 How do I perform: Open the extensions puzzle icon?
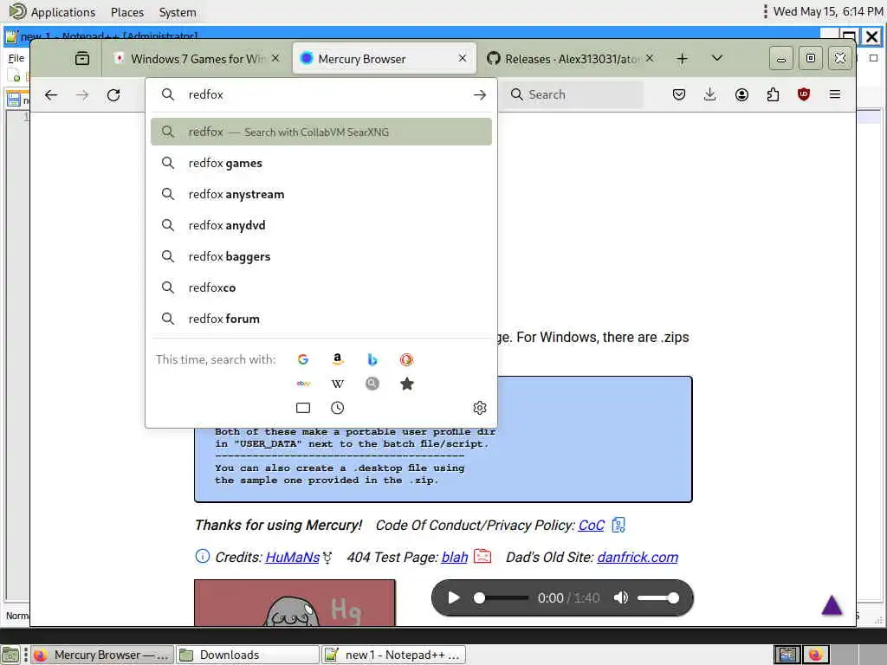pyautogui.click(x=773, y=94)
